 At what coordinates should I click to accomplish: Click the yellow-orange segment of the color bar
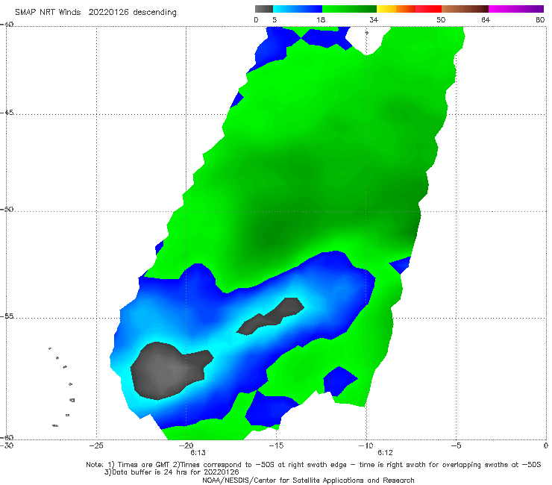click(x=395, y=9)
